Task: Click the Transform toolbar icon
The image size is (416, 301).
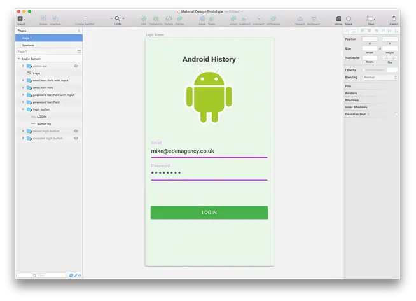Action: (156, 18)
